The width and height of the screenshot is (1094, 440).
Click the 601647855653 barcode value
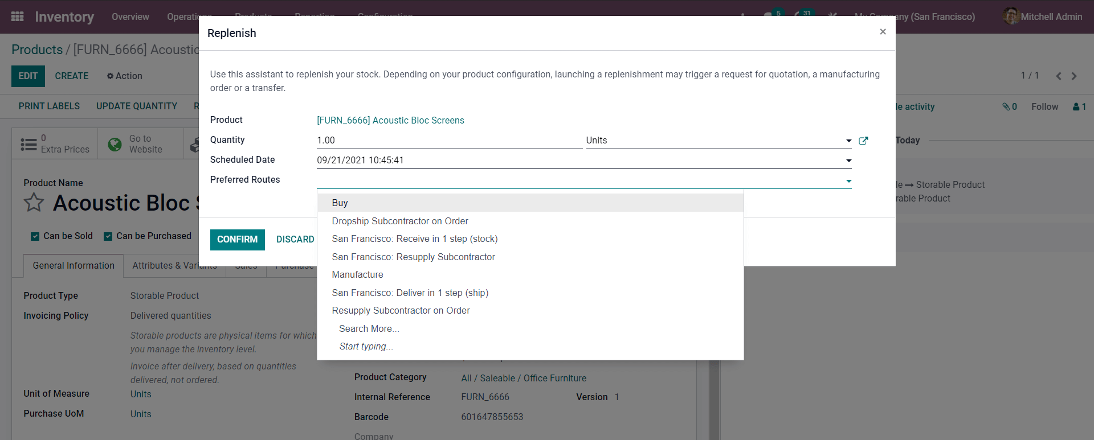(x=492, y=417)
